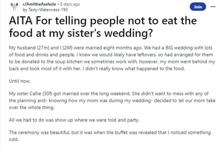Visit the Tasty-Watercress-190 author profile
The image size is (219, 149).
click(x=48, y=10)
